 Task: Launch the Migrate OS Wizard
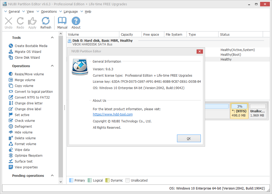(x=25, y=52)
